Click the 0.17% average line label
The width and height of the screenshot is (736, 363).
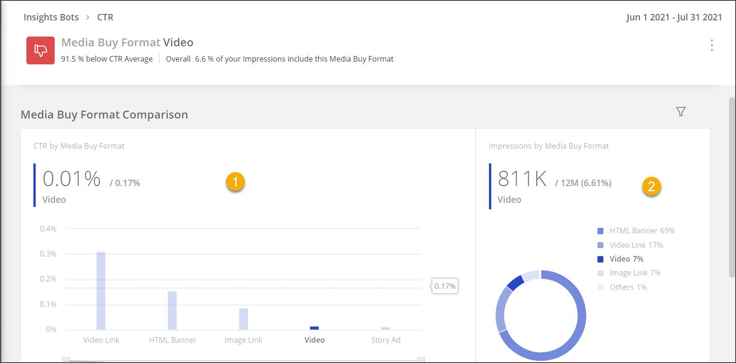click(x=445, y=286)
